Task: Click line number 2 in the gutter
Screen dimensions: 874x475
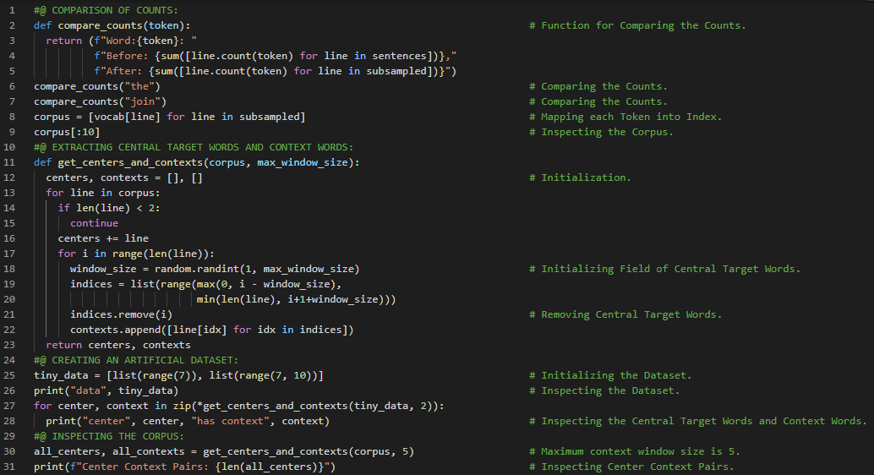Action: (13, 25)
